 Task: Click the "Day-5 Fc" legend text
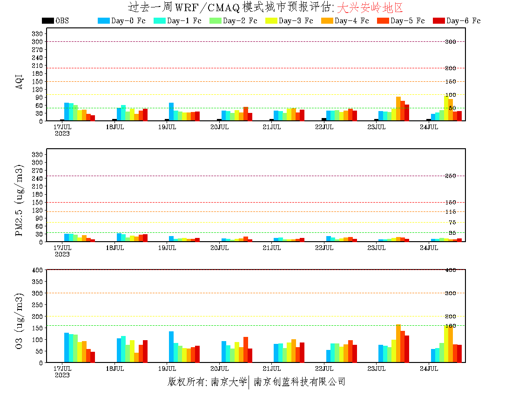pos(408,21)
